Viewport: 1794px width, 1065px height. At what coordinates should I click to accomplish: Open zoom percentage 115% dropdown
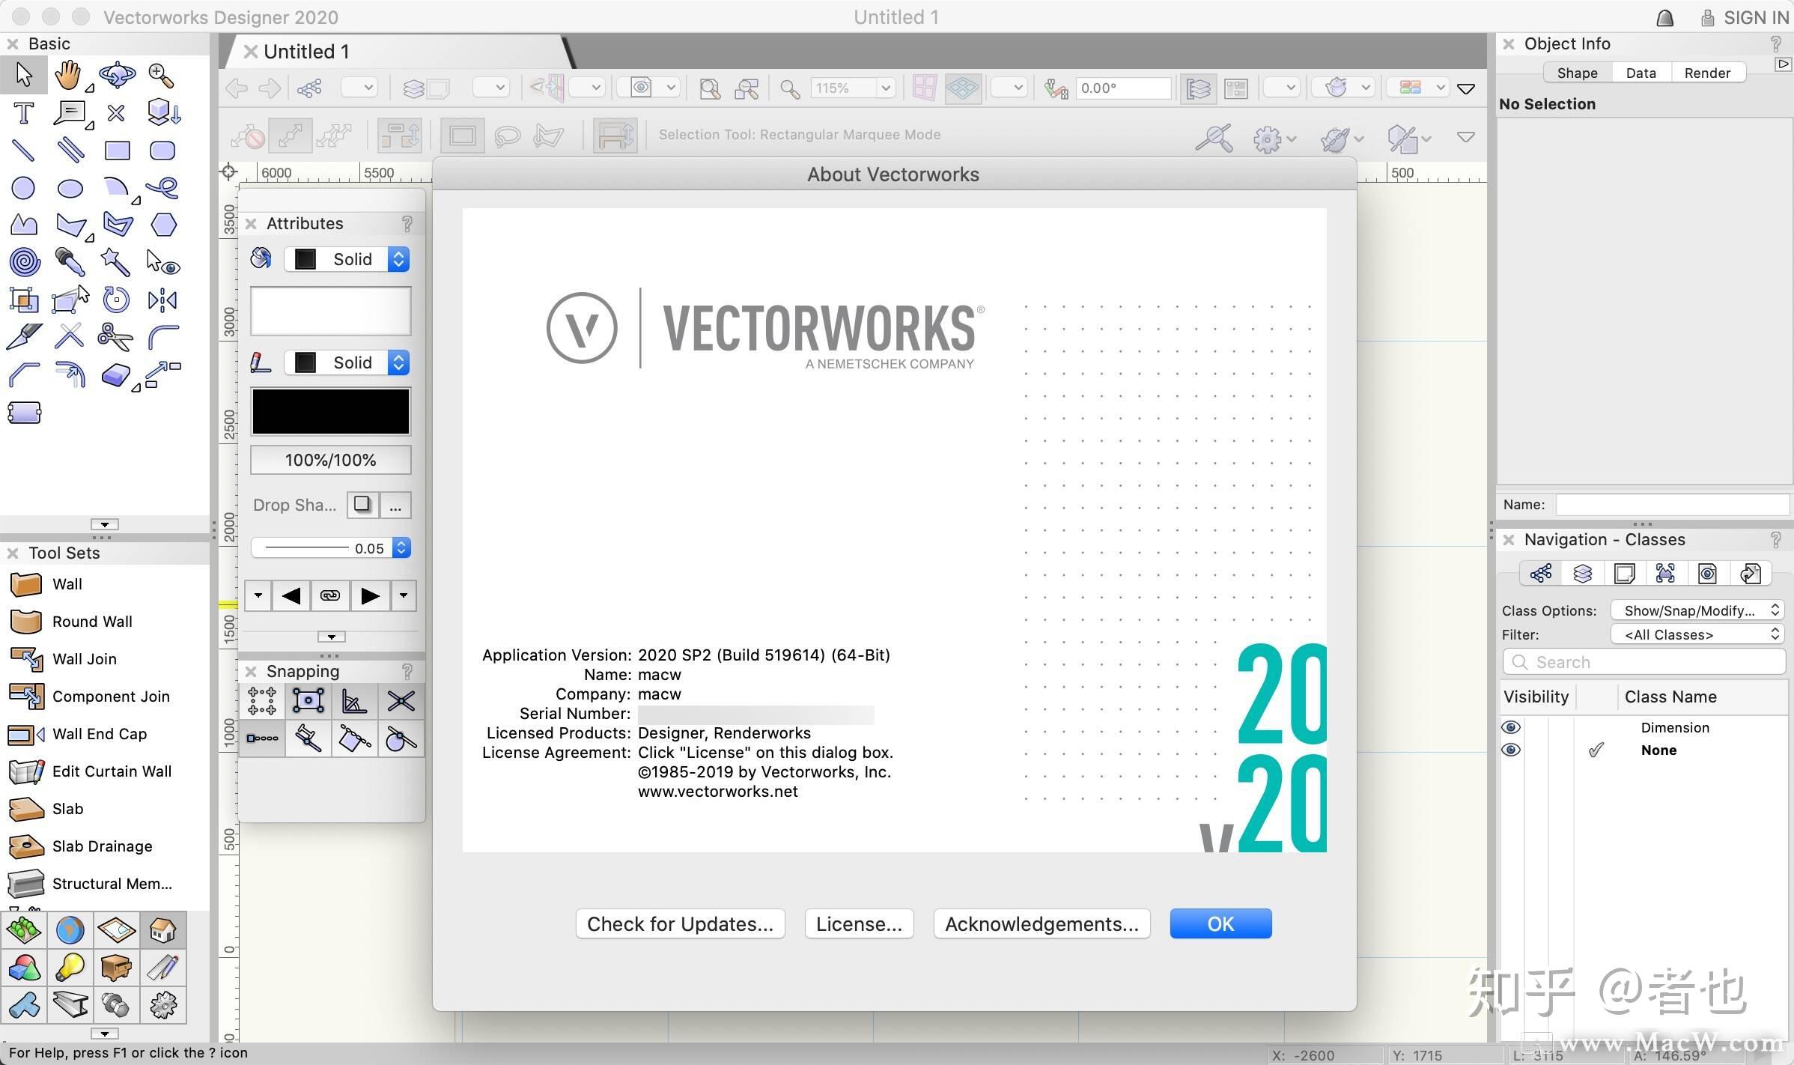click(885, 88)
